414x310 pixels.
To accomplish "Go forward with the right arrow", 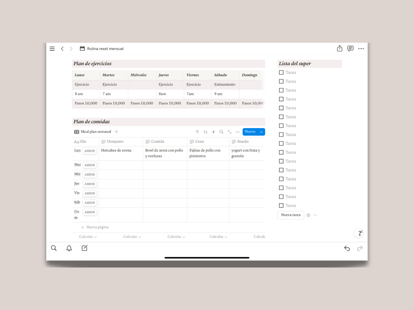I will pyautogui.click(x=71, y=49).
